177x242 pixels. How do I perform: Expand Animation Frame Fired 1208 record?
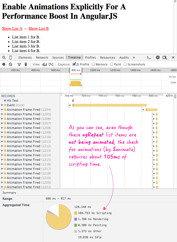2,128
